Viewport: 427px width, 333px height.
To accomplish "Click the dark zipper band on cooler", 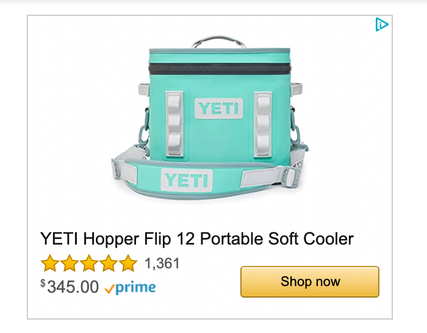I will pos(220,68).
